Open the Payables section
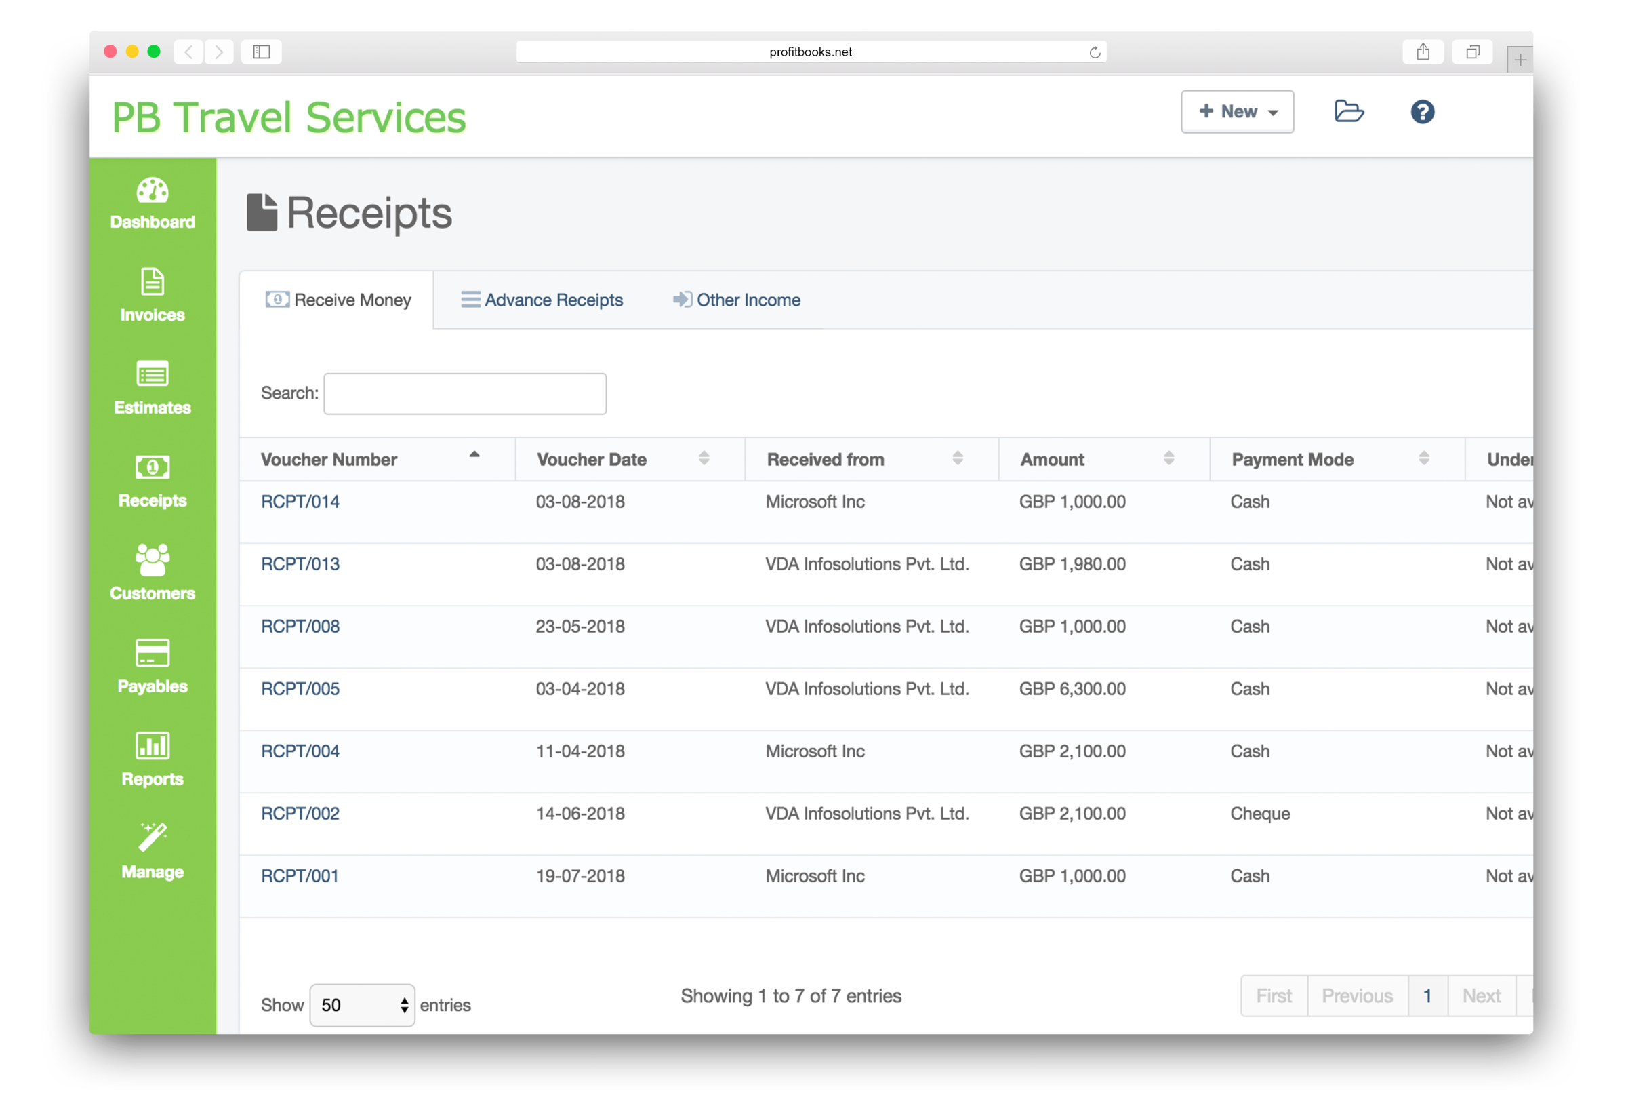The width and height of the screenshot is (1626, 1108). (x=153, y=666)
